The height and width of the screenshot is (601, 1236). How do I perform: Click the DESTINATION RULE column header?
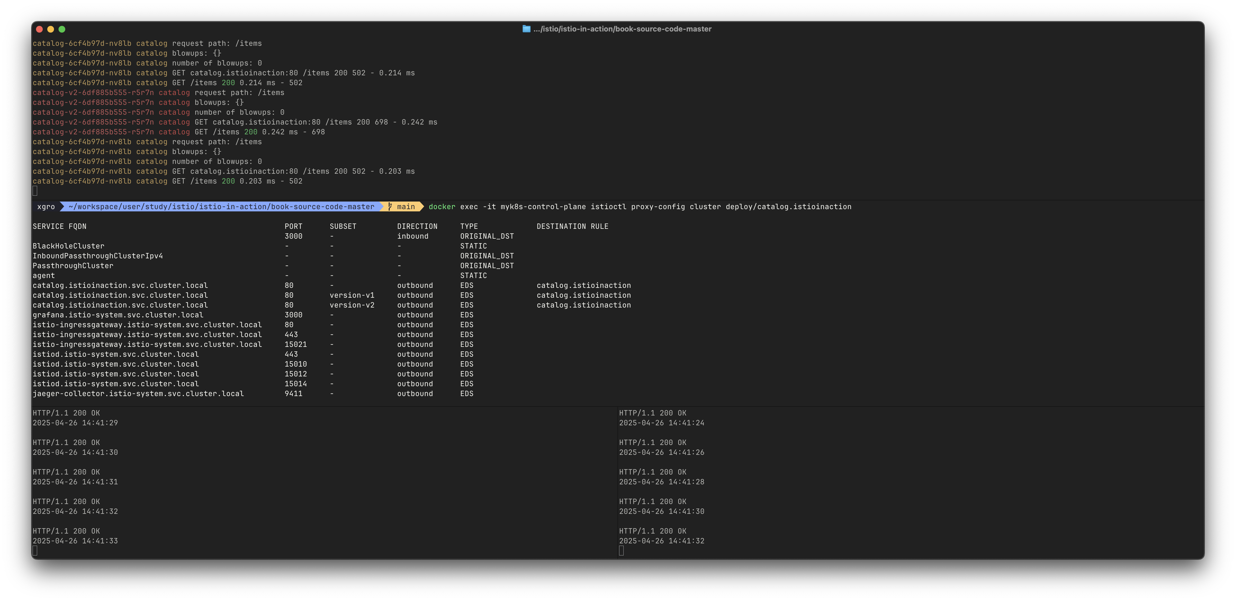(x=572, y=226)
